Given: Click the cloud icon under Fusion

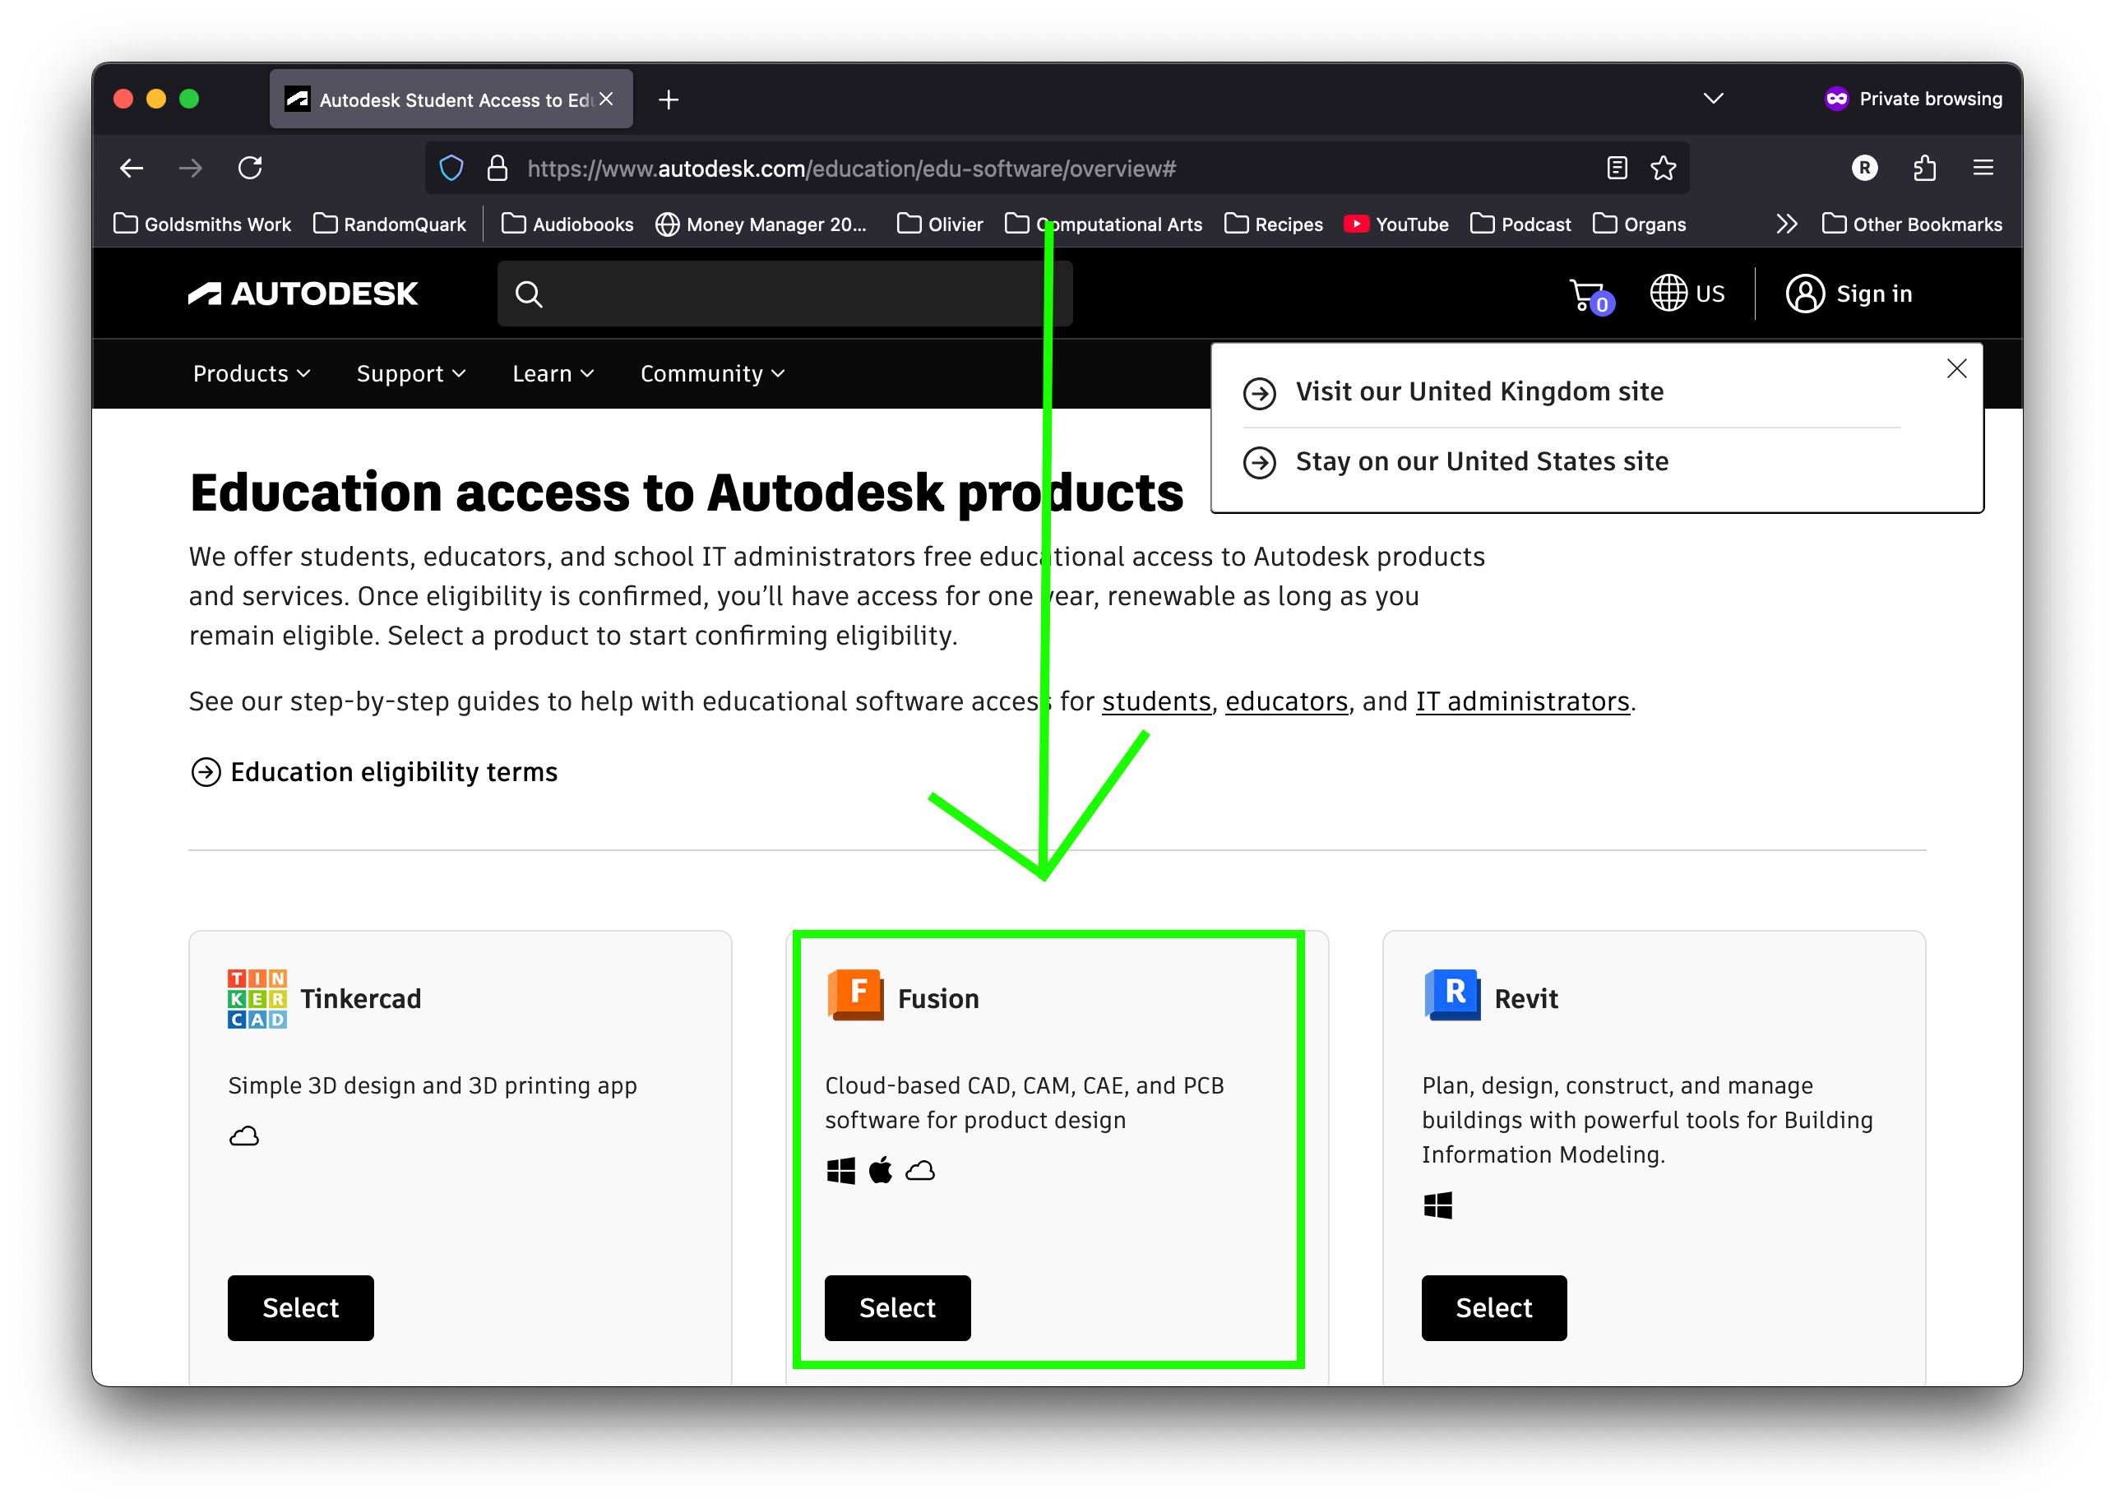Looking at the screenshot, I should click(x=920, y=1171).
